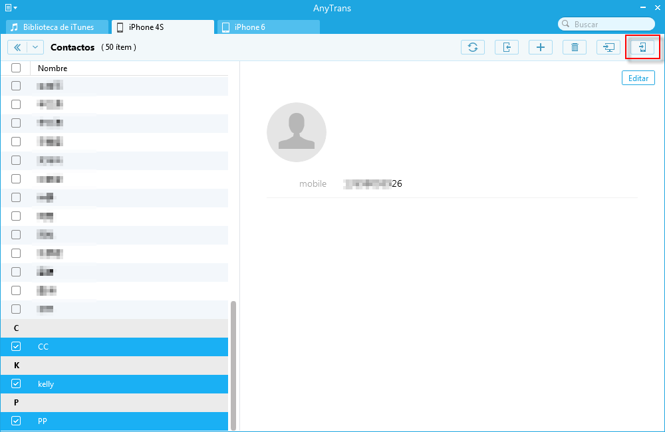Select the CC contact row
665x432 pixels.
pos(114,347)
